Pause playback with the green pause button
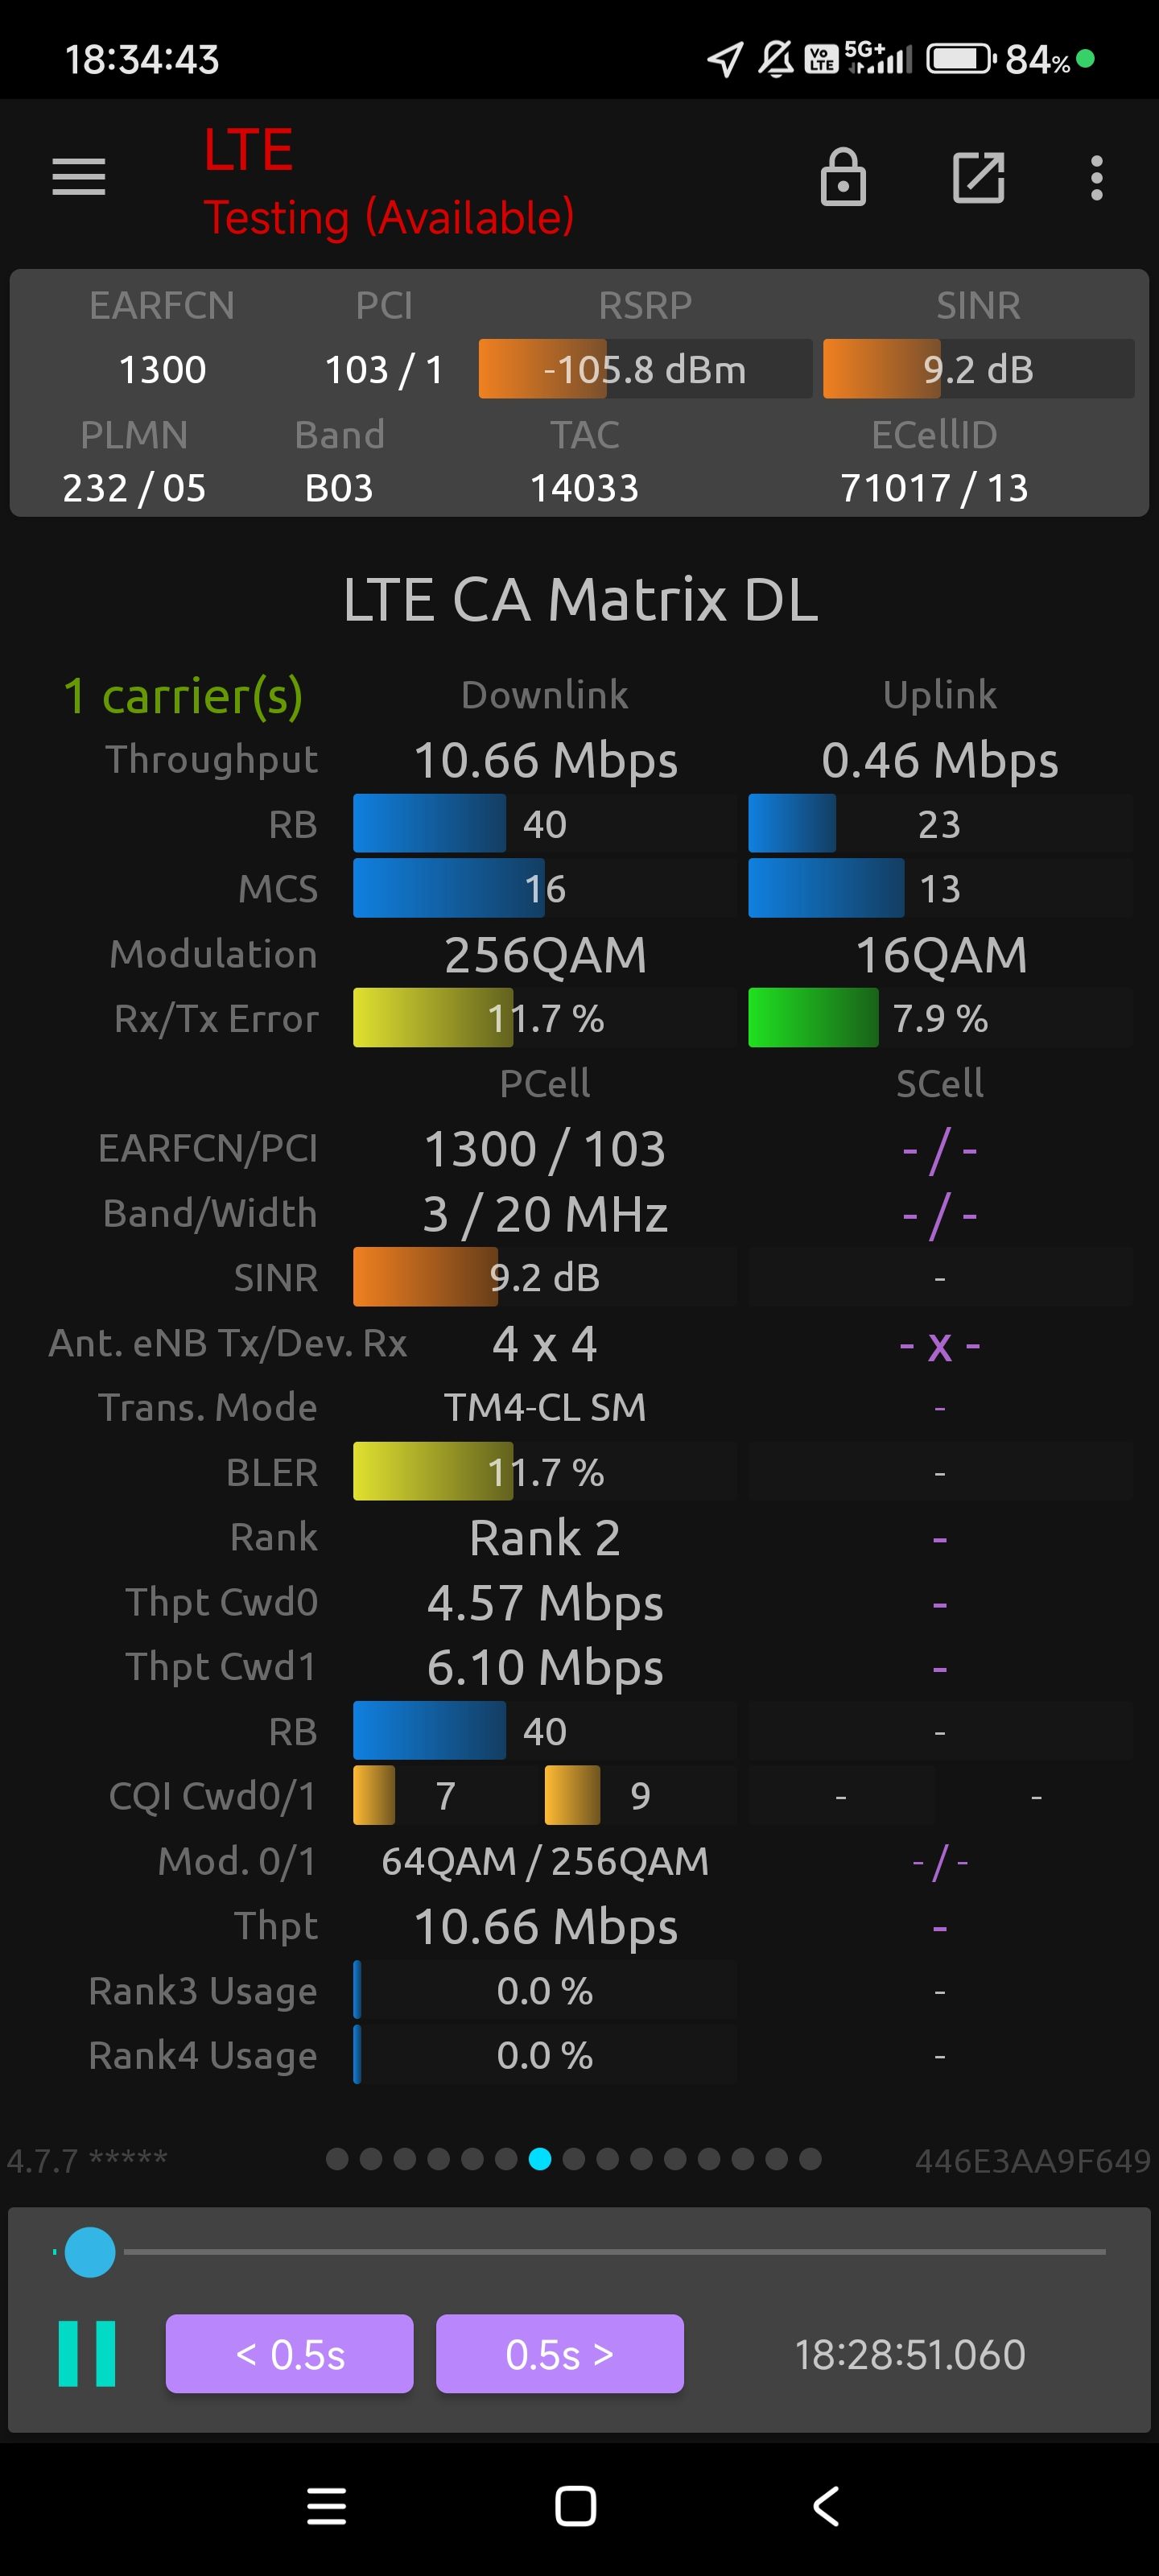The width and height of the screenshot is (1159, 2576). click(x=87, y=2353)
